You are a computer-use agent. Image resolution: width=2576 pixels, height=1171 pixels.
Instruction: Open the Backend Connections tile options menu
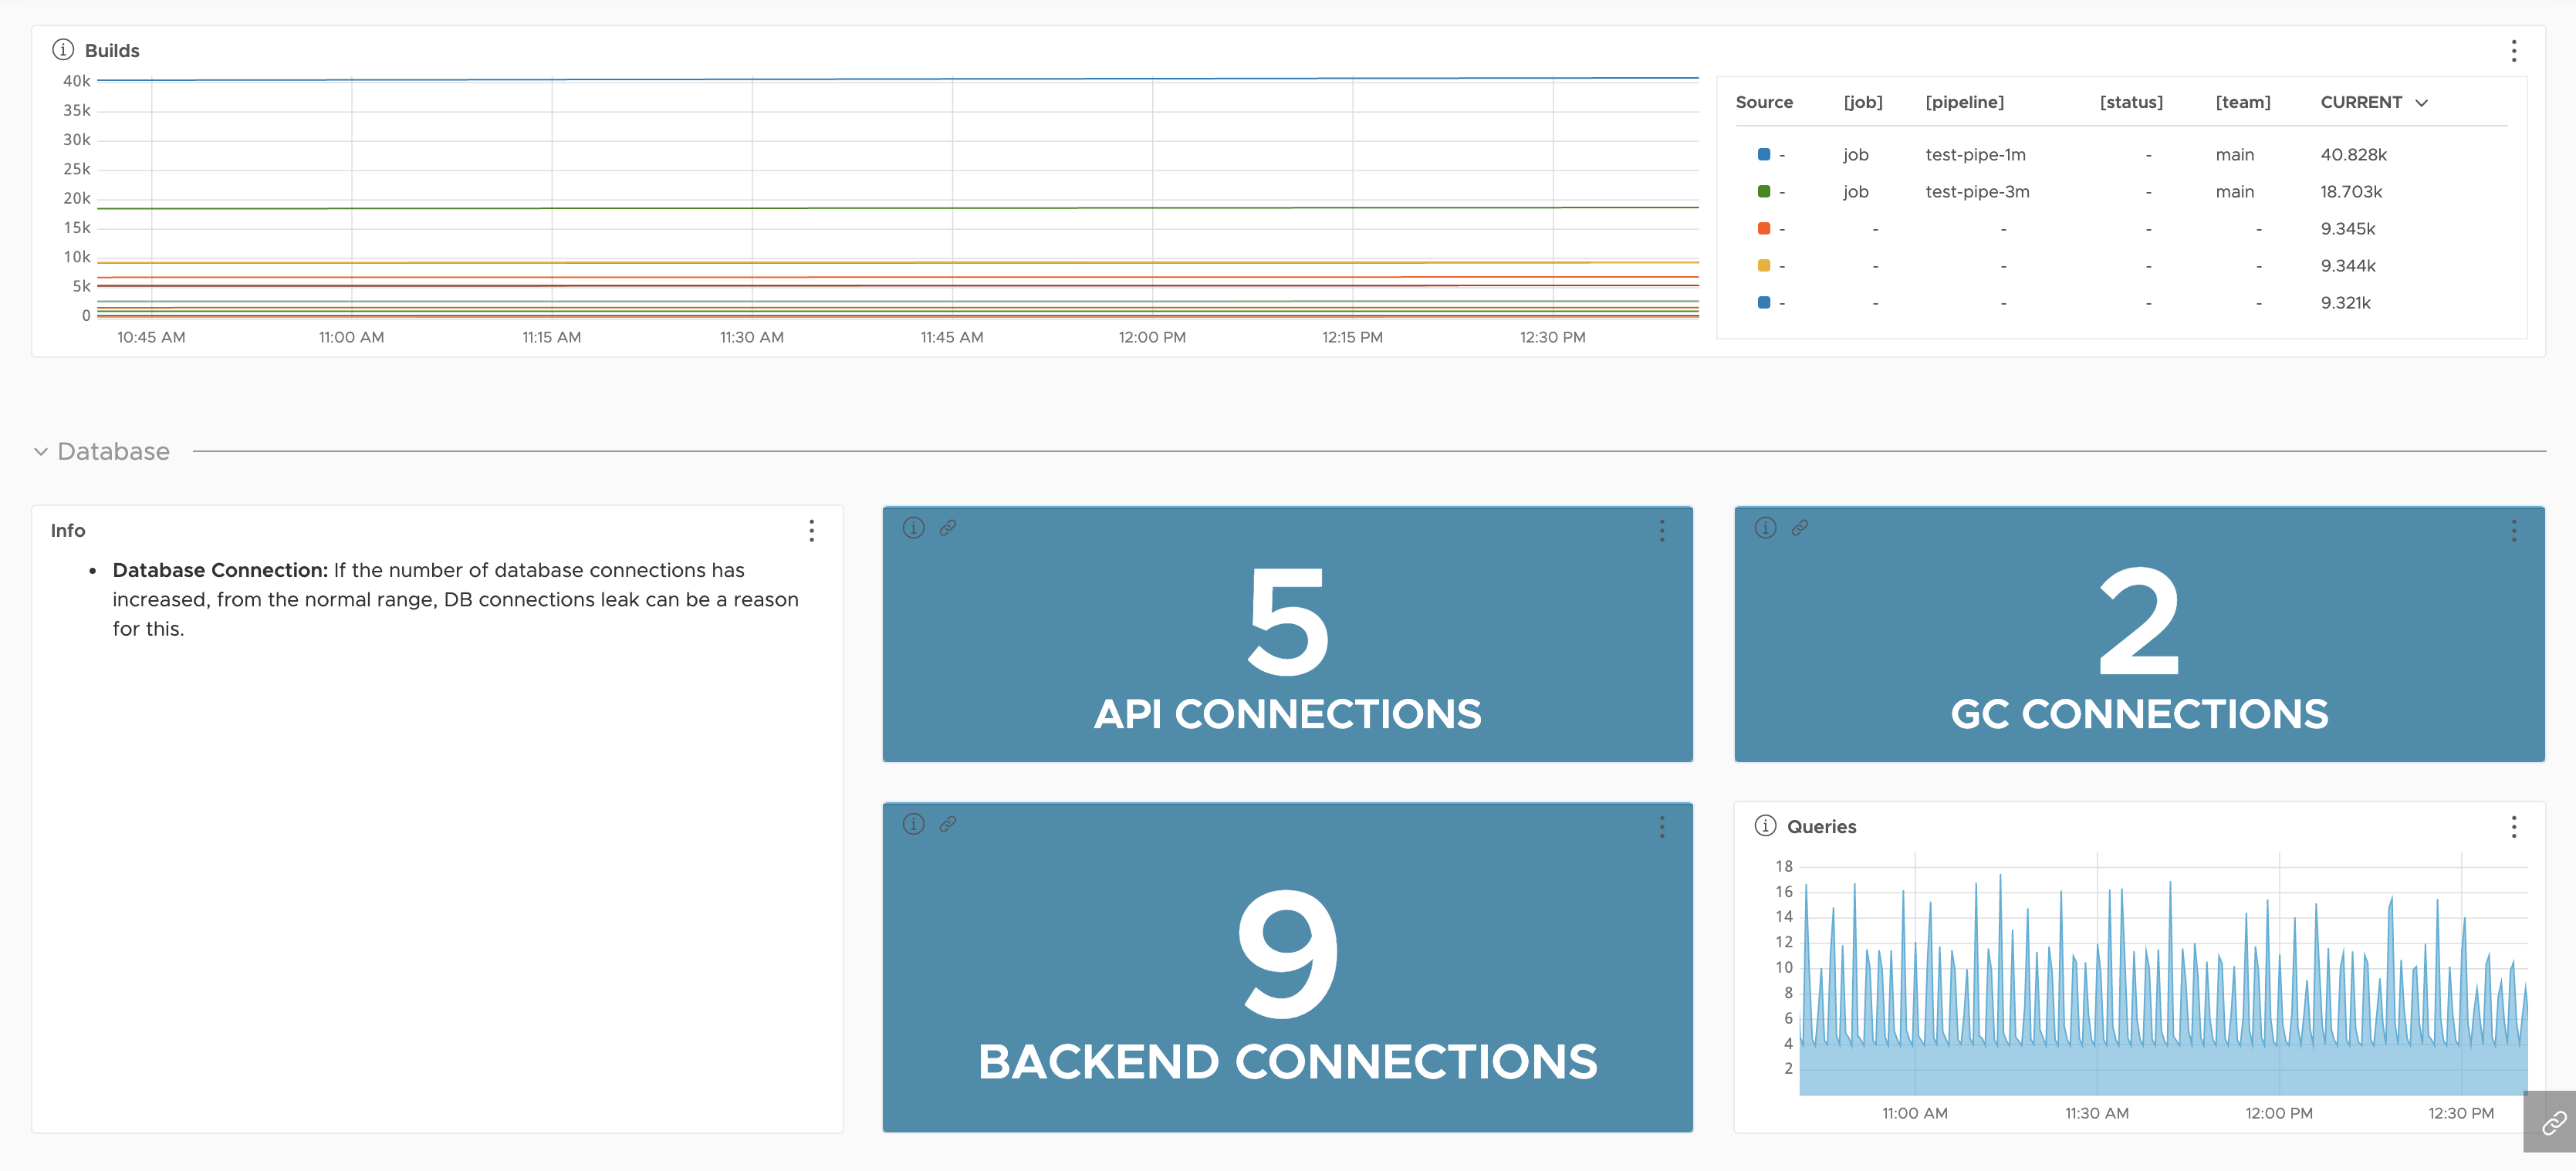point(1662,827)
